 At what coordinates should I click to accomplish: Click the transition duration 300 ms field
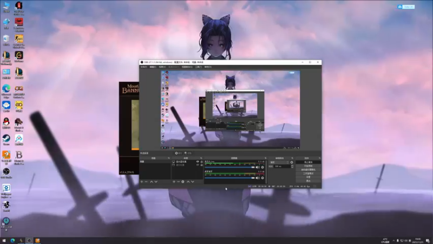[282, 166]
